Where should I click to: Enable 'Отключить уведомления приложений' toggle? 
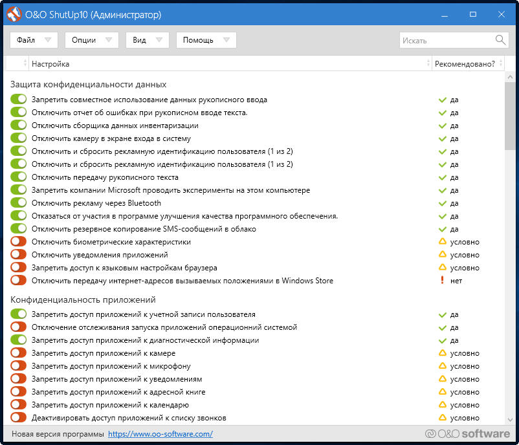tap(18, 254)
